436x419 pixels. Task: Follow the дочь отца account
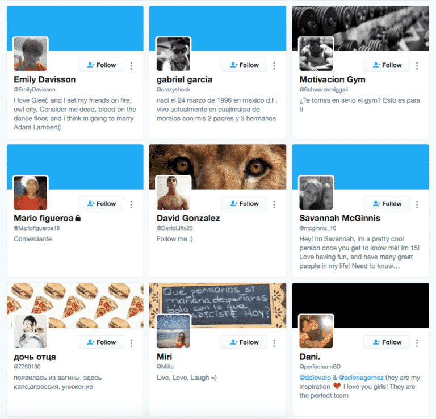click(x=101, y=342)
